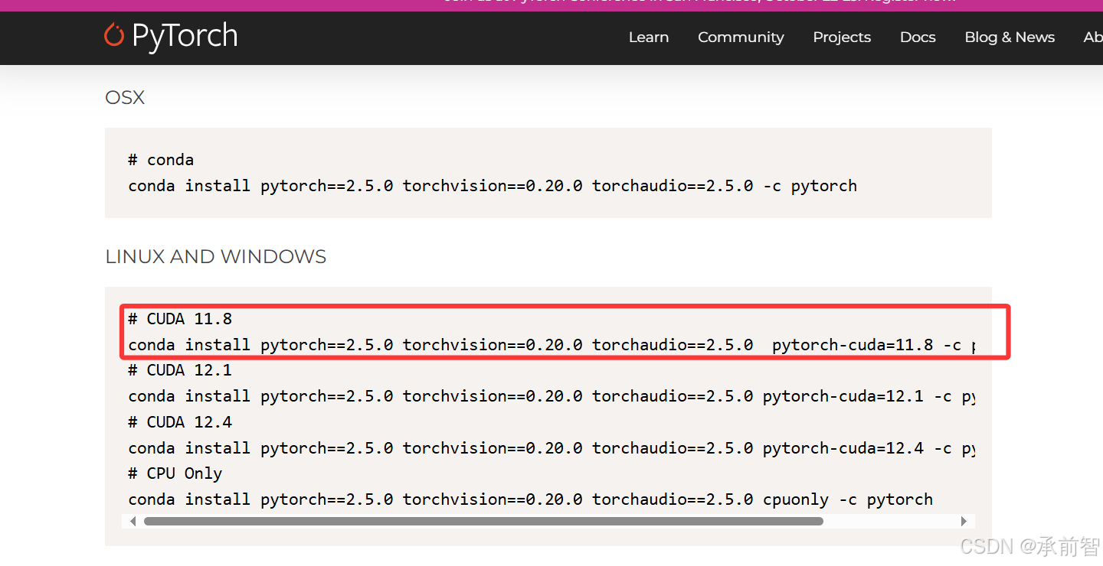Click the pink conference announcement banner
This screenshot has width=1103, height=566.
pos(551,5)
